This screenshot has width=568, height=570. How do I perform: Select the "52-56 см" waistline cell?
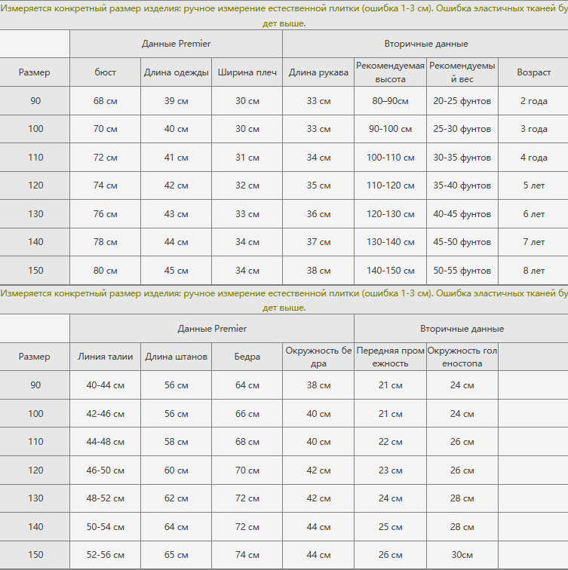106,555
